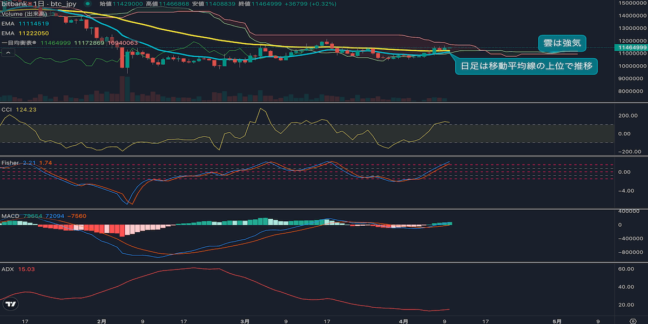
Task: Click the green market status dot
Action: (x=87, y=4)
